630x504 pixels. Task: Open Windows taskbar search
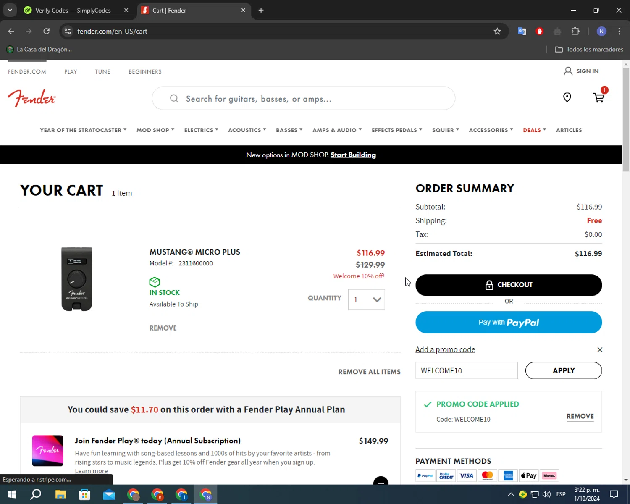[36, 494]
